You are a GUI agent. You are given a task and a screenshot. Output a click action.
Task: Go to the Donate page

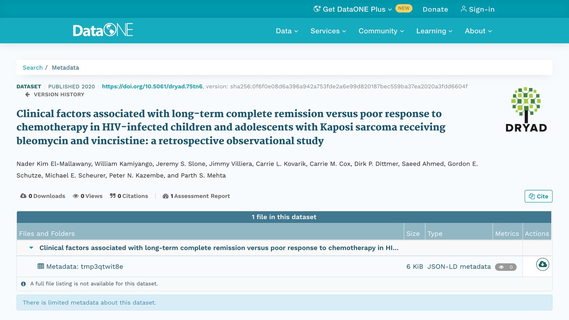[x=435, y=9]
